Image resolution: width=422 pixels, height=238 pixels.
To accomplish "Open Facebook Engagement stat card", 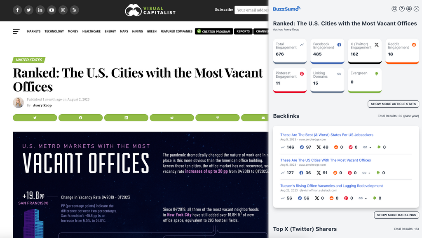I will [x=327, y=51].
